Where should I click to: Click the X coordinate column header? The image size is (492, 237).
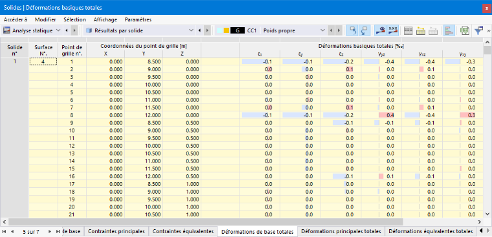106,54
